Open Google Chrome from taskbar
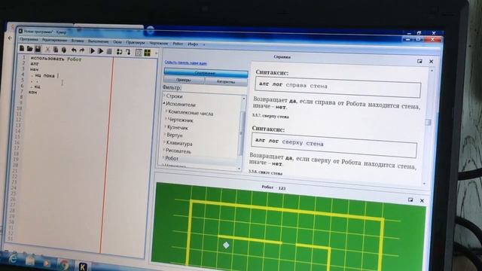This screenshot has height=271, width=482. (x=64, y=264)
